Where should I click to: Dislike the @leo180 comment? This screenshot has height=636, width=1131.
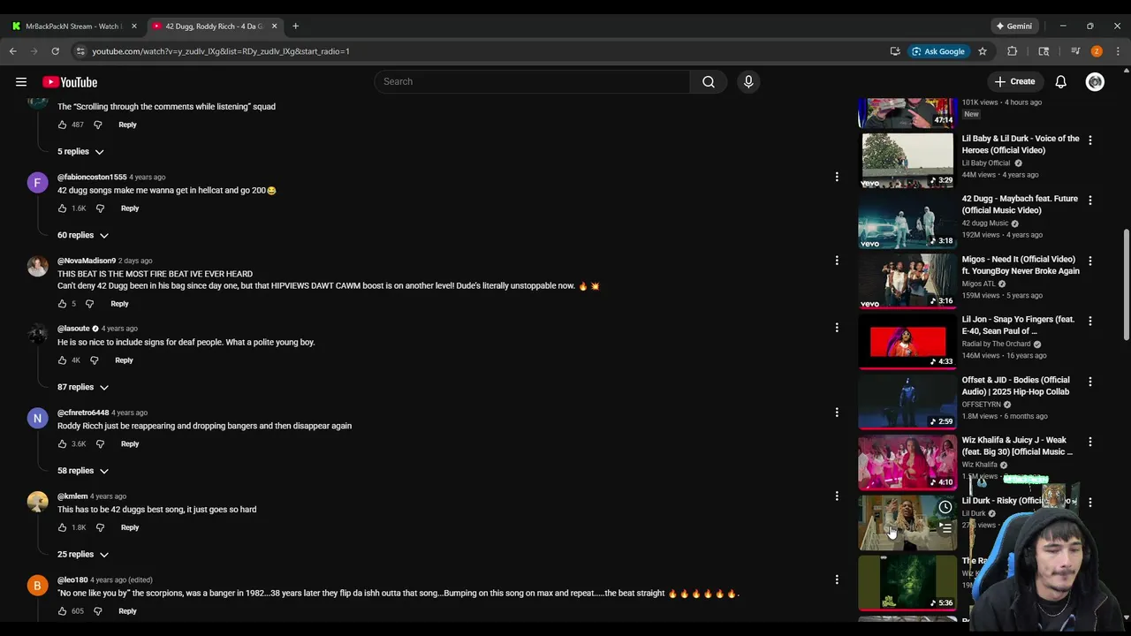coord(97,611)
